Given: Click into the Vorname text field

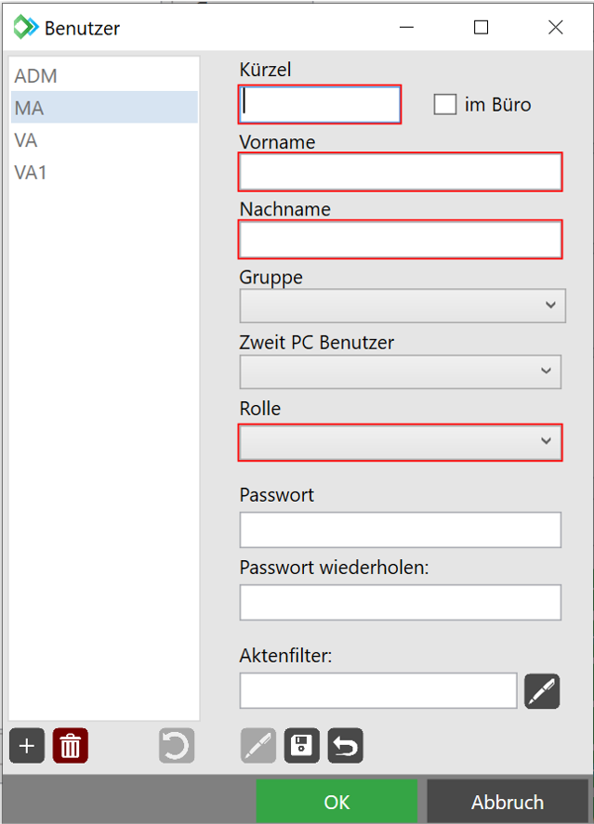Looking at the screenshot, I should point(401,172).
